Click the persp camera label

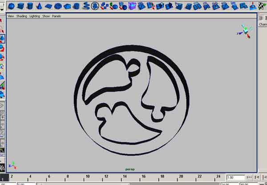point(130,169)
